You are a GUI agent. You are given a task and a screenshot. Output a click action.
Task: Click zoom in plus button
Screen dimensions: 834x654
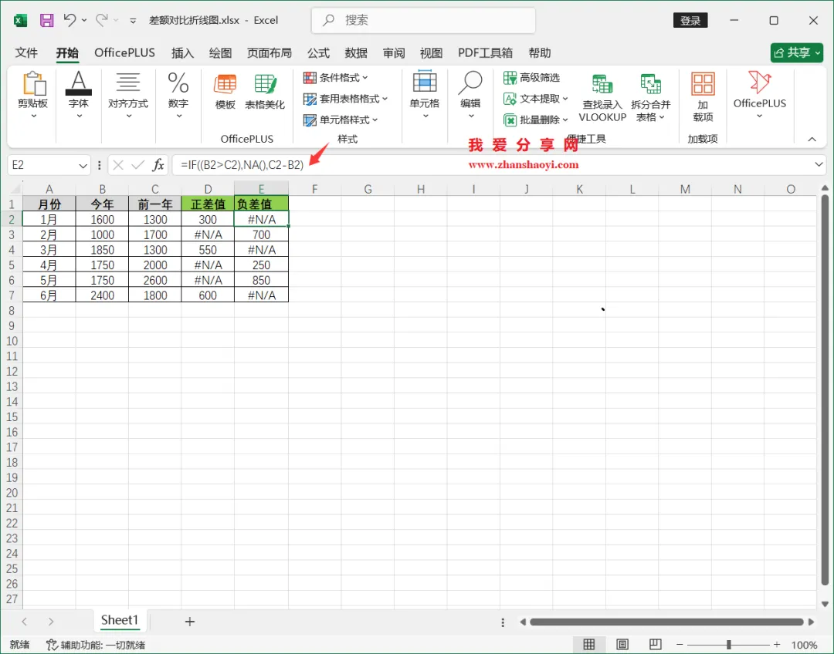click(777, 645)
